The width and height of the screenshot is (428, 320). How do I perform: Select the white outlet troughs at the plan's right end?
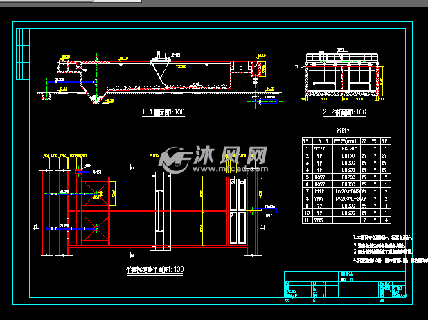pos(238,211)
